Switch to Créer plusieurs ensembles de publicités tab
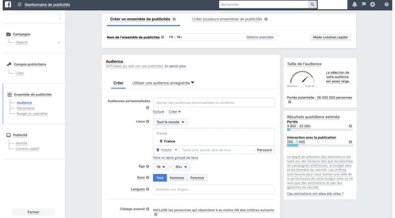The width and height of the screenshot is (395, 218). tap(227, 19)
